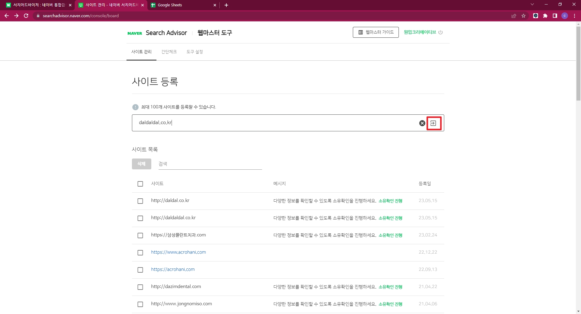Check the box for http://daldal.co.kr
Image resolution: width=581 pixels, height=314 pixels.
(x=140, y=201)
